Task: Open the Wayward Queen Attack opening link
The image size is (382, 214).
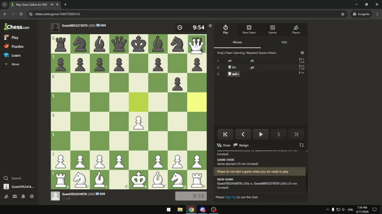Action: 247,53
